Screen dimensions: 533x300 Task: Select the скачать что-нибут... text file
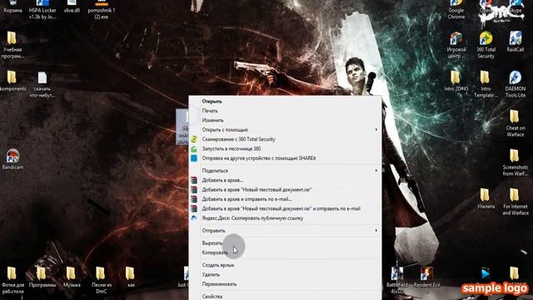pyautogui.click(x=42, y=84)
